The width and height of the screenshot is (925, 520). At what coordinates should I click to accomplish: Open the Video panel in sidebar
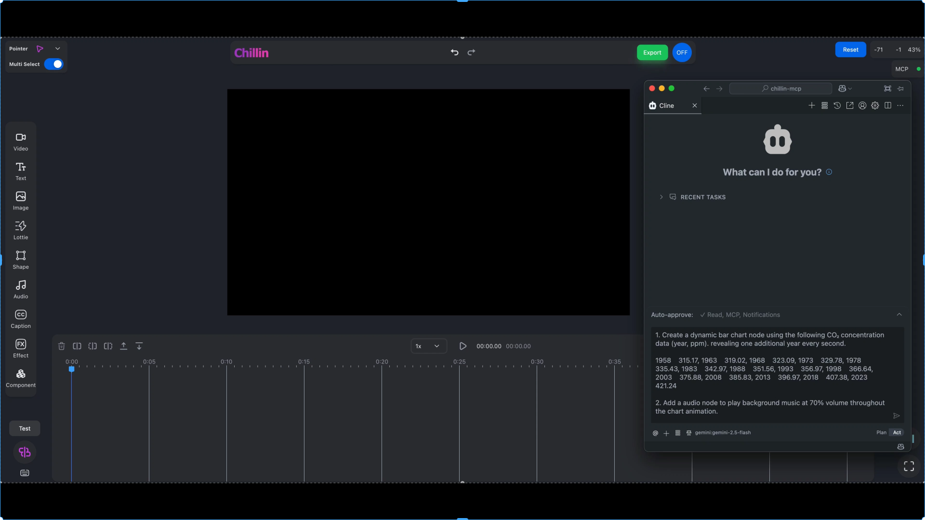[x=21, y=142]
